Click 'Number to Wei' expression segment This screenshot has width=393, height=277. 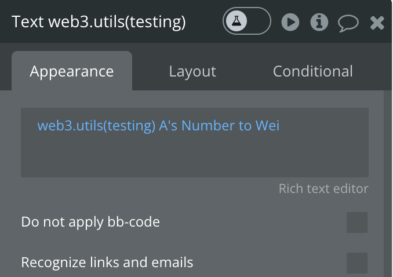230,125
